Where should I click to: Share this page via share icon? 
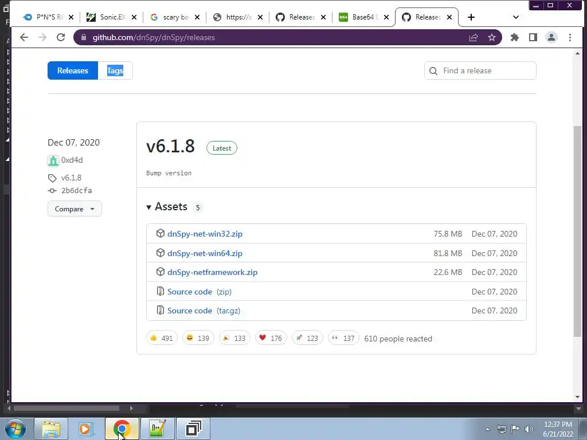point(473,37)
